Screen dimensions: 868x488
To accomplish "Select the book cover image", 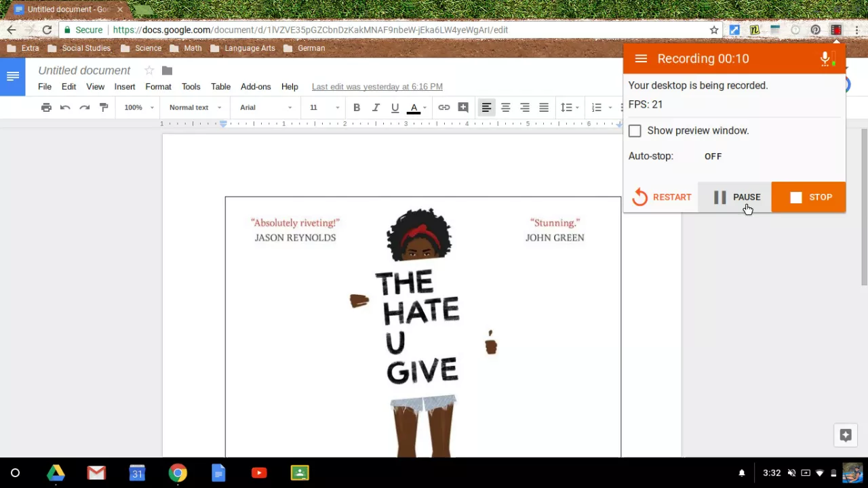I will (423, 327).
